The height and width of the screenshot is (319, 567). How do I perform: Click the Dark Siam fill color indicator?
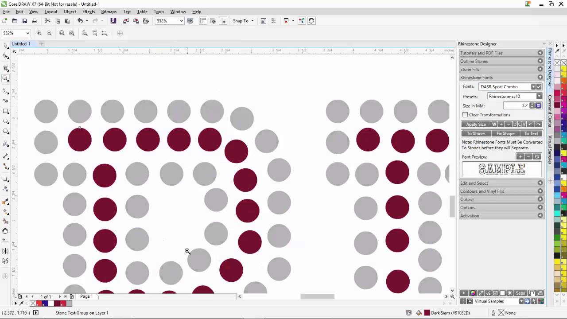click(x=427, y=313)
